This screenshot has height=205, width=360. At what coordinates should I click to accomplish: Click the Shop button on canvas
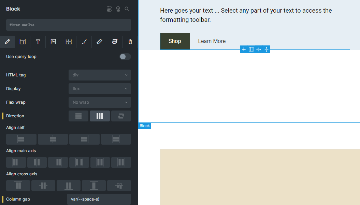coord(175,41)
